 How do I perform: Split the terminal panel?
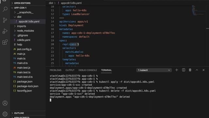[x=184, y=70]
